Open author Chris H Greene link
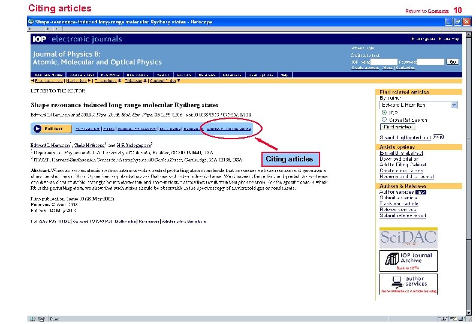Image resolution: width=476 pixels, height=324 pixels. 89,145
